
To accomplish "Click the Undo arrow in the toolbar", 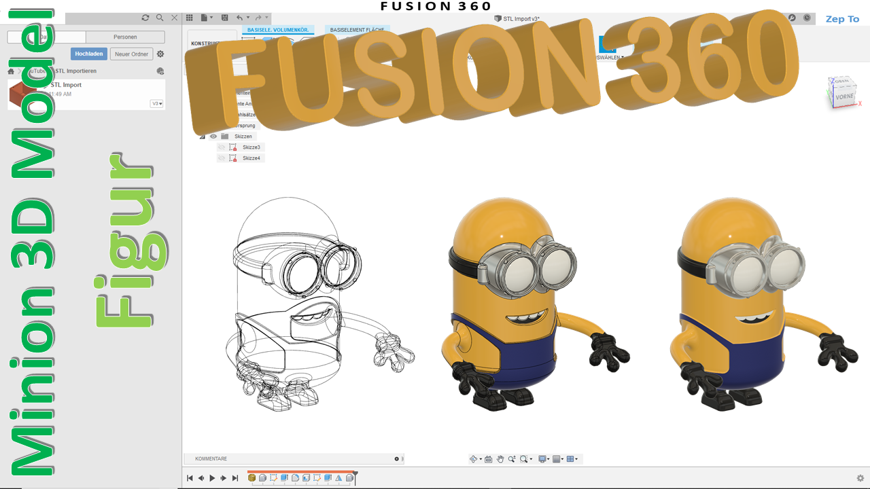I will click(x=239, y=18).
